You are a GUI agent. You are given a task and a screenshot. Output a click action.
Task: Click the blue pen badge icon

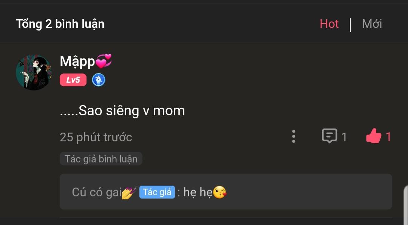[x=99, y=80]
